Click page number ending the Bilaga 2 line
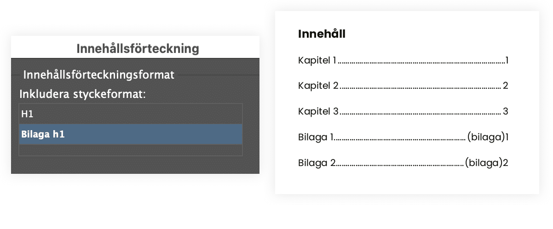This screenshot has height=229, width=553. pyautogui.click(x=505, y=162)
